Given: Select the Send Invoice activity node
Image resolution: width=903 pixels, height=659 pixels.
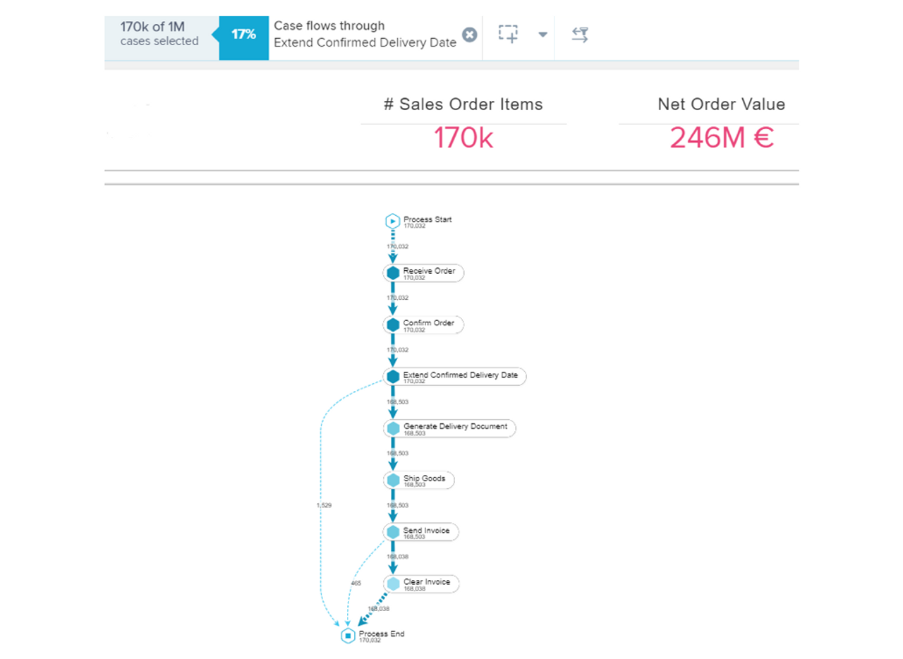Looking at the screenshot, I should 421,532.
